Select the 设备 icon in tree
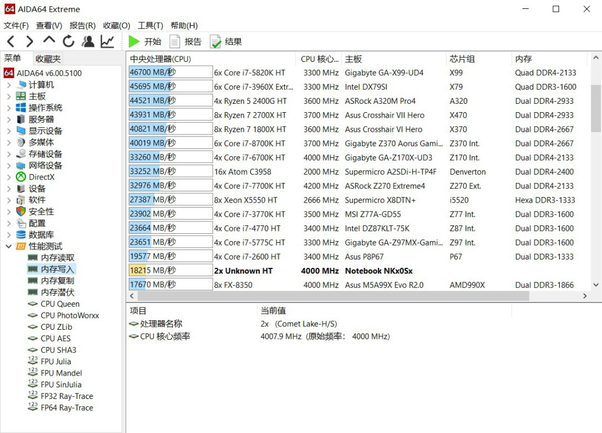The height and width of the screenshot is (433, 602). pos(21,188)
